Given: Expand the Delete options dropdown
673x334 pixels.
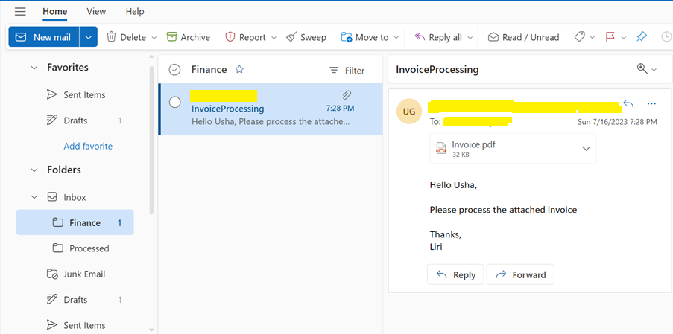Looking at the screenshot, I should point(154,38).
